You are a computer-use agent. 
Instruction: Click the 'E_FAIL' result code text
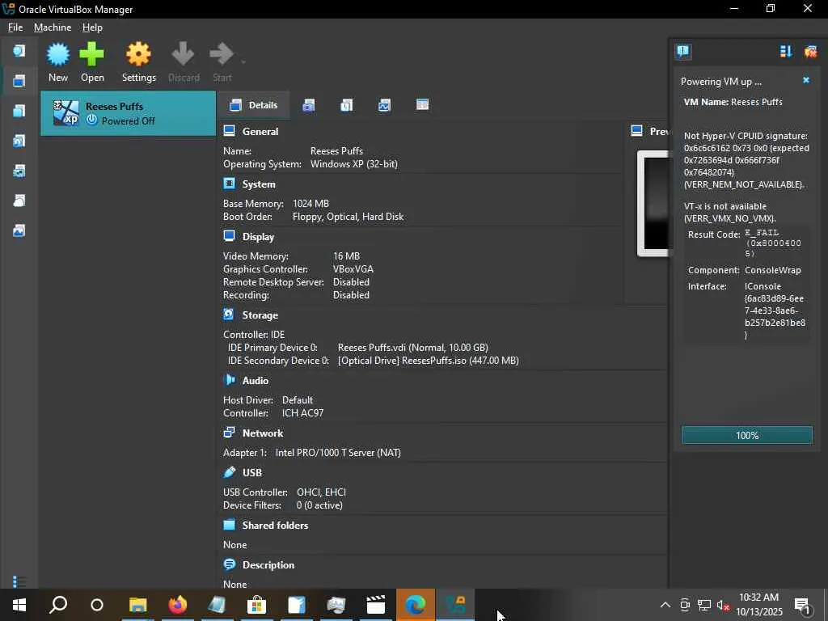click(x=762, y=233)
